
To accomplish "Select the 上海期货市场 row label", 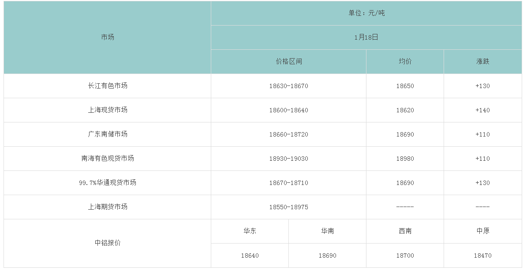I will tap(107, 207).
